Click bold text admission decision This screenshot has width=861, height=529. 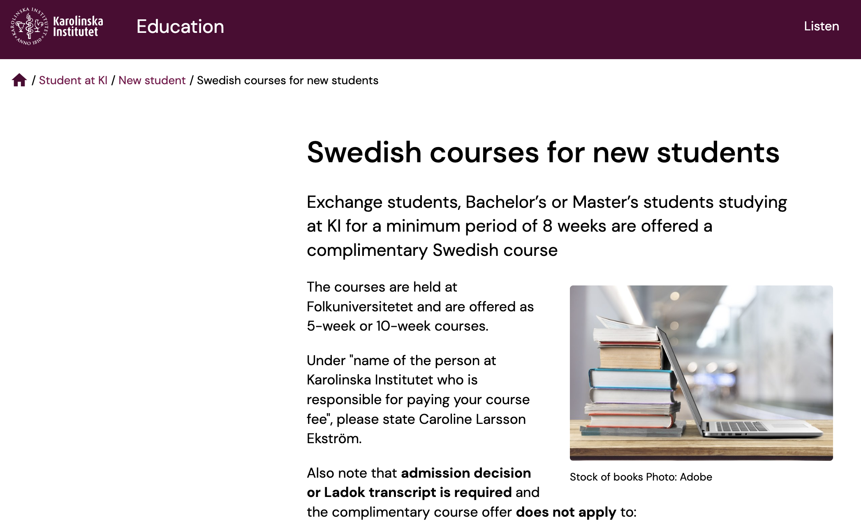click(466, 473)
